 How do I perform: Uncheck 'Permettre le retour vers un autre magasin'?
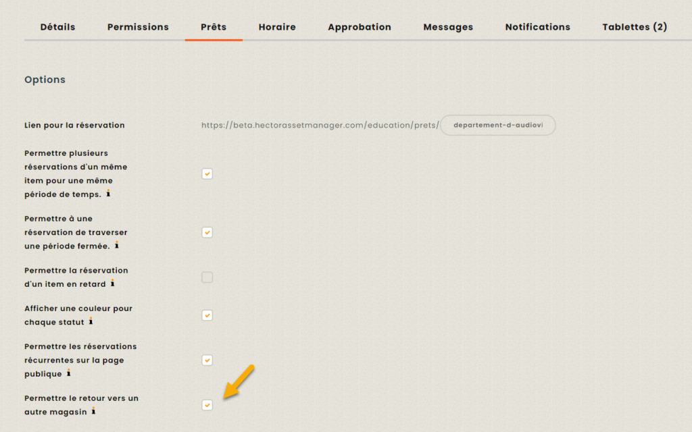click(207, 405)
